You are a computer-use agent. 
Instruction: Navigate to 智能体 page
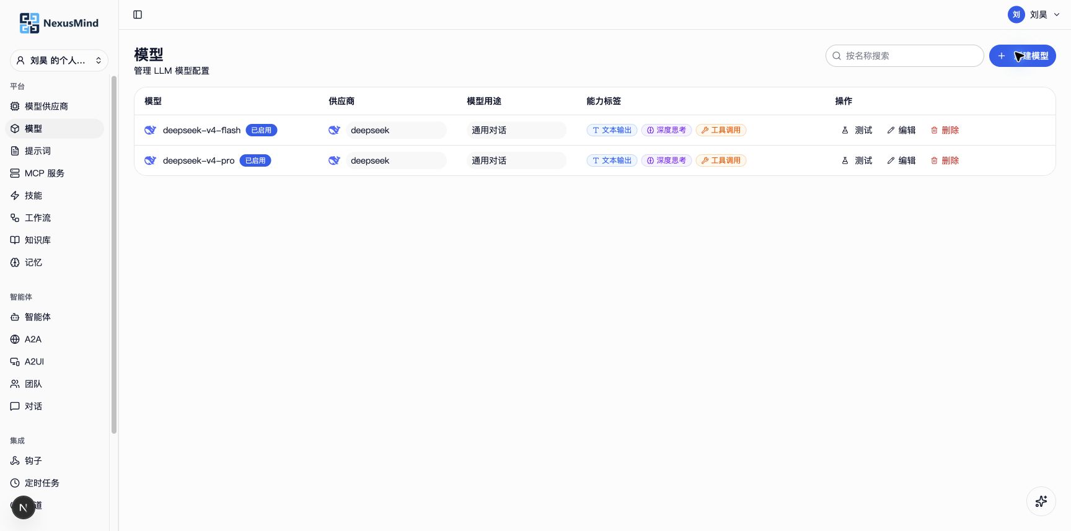pos(55,317)
